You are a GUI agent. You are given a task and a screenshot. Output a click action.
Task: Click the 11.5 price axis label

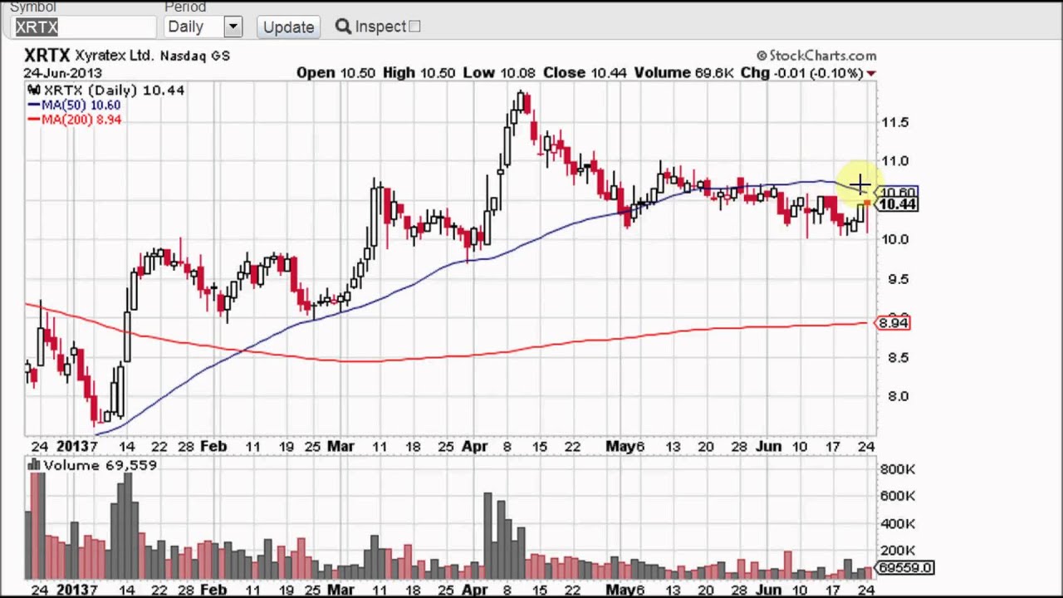coord(895,122)
